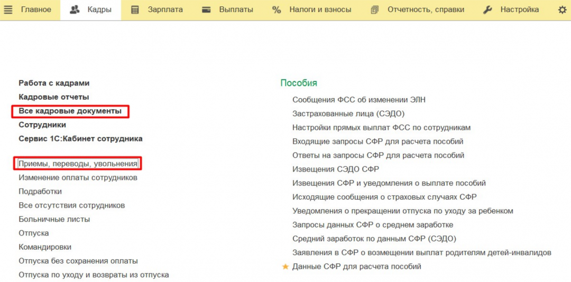571x282 pixels.
Task: Open Все отсутствия сотрудников
Action: pyautogui.click(x=72, y=205)
